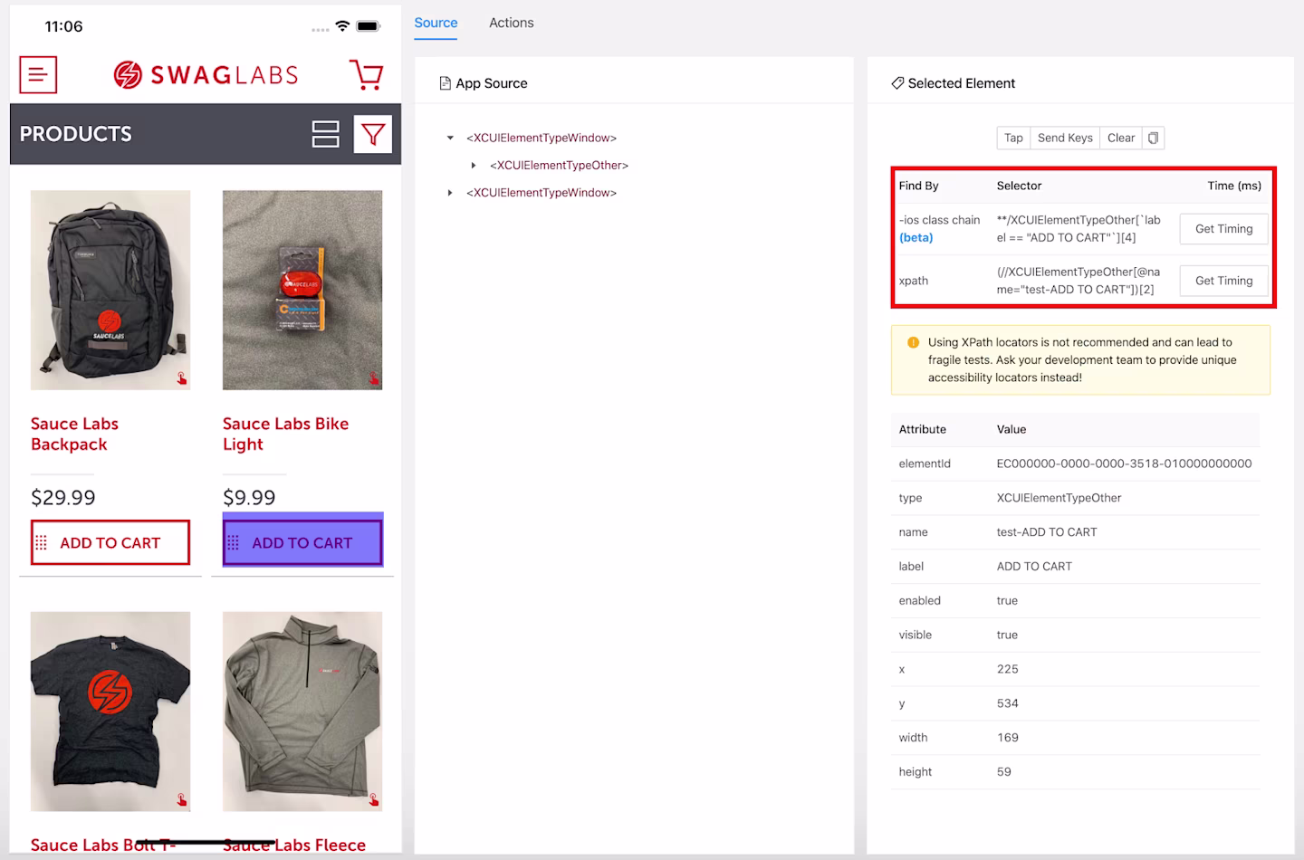This screenshot has width=1304, height=860.
Task: Expand the second XCUIElementTypeWindow node
Action: coord(450,193)
